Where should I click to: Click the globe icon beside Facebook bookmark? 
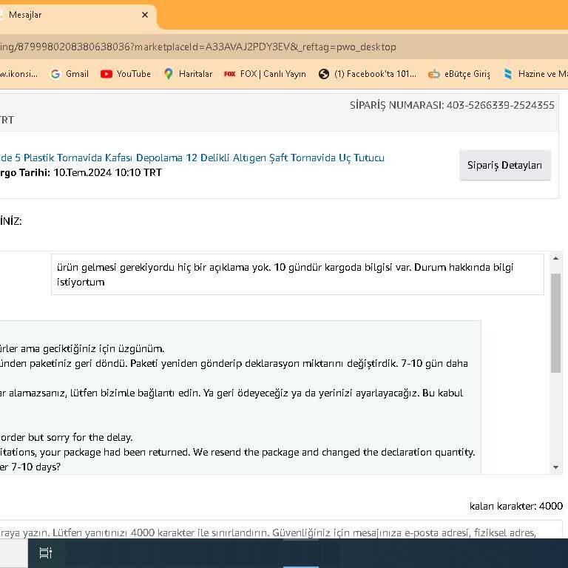[x=324, y=74]
